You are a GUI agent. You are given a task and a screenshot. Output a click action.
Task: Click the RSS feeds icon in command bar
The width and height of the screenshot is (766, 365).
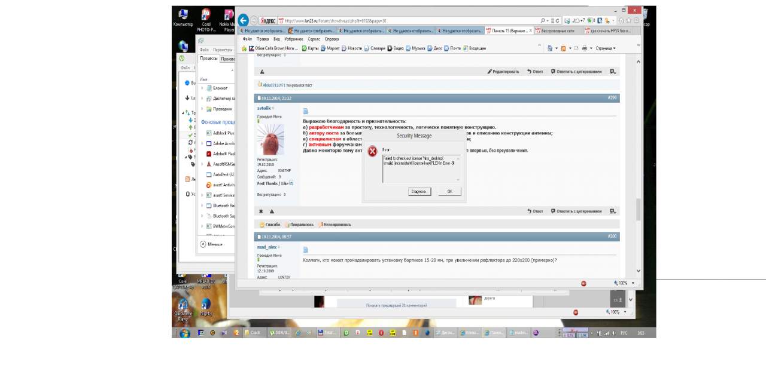[564, 48]
